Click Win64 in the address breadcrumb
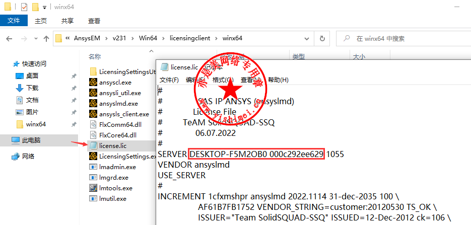 (x=148, y=38)
